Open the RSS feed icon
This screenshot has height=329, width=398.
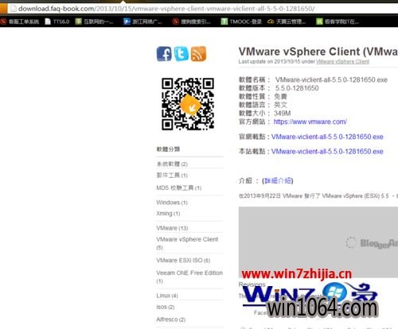(x=198, y=54)
